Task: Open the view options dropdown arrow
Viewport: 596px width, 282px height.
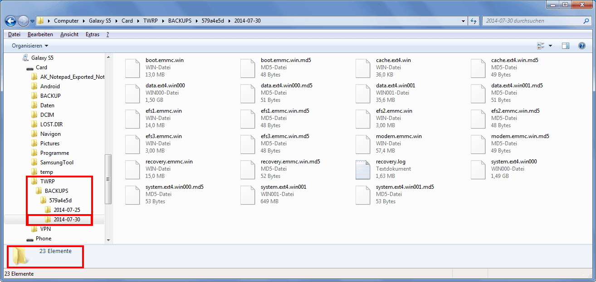Action: (x=550, y=46)
